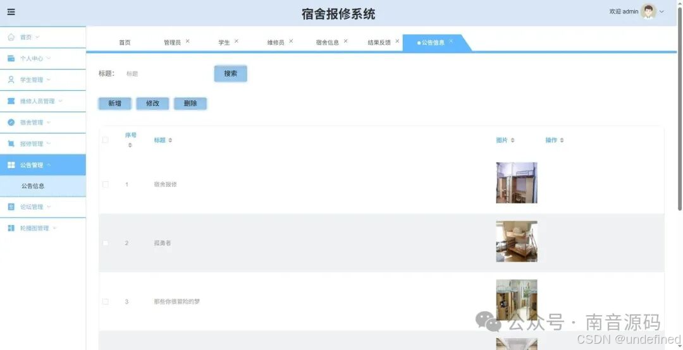Switch to the 结果反馈 tab

379,43
